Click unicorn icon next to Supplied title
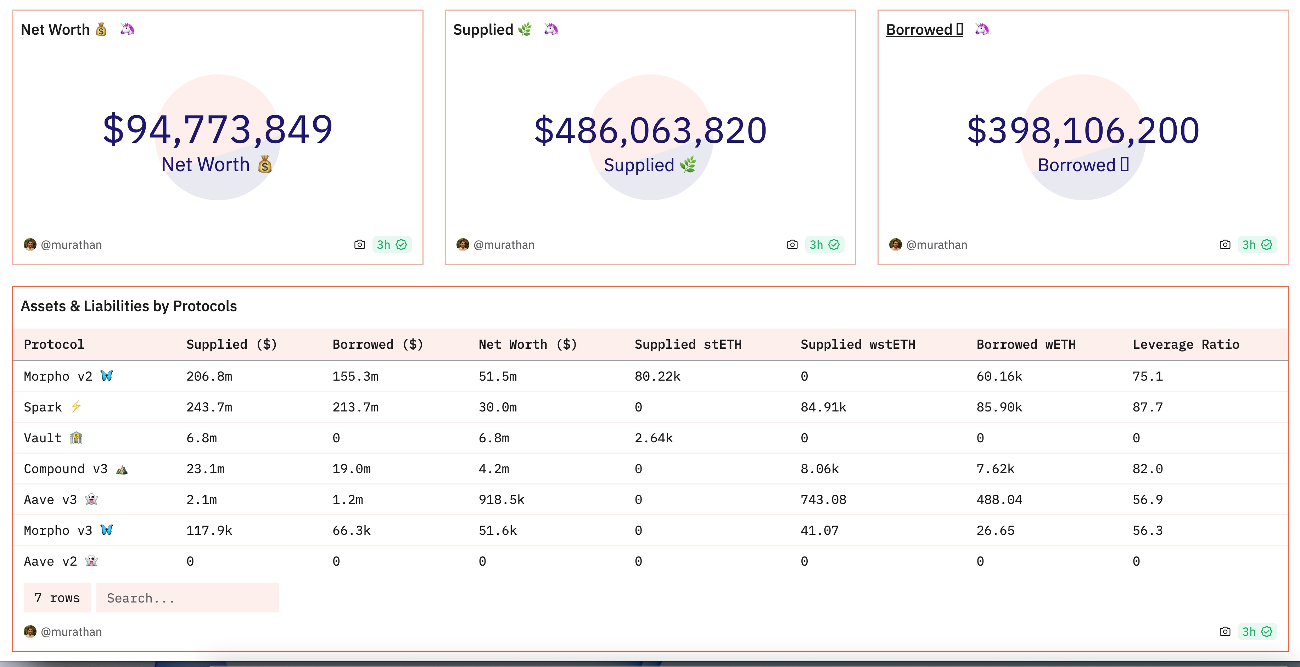Screen dimensions: 1300x667 pyautogui.click(x=550, y=30)
